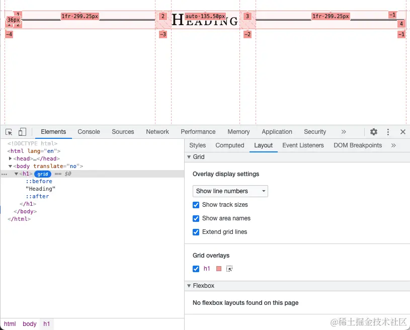This screenshot has width=410, height=330.
Task: Open the Memory tab
Action: 238,132
